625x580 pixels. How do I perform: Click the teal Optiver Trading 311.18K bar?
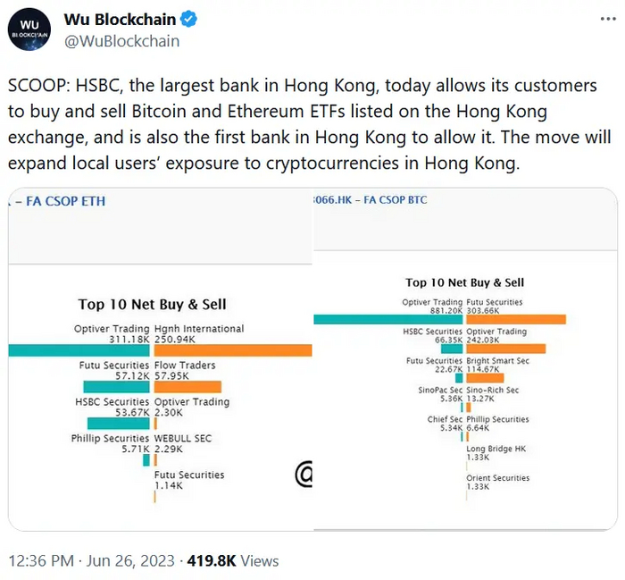click(x=80, y=350)
